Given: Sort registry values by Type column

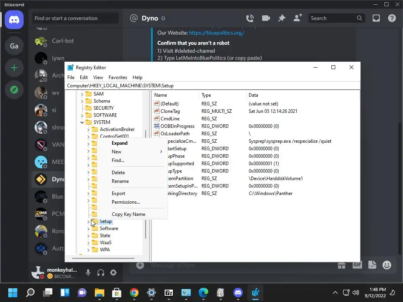Looking at the screenshot, I should (x=222, y=95).
